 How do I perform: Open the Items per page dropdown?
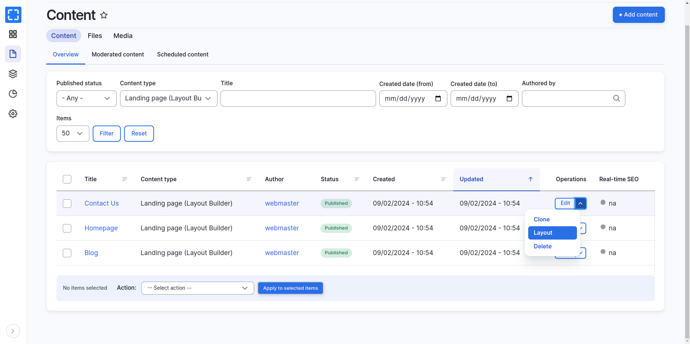click(x=73, y=134)
